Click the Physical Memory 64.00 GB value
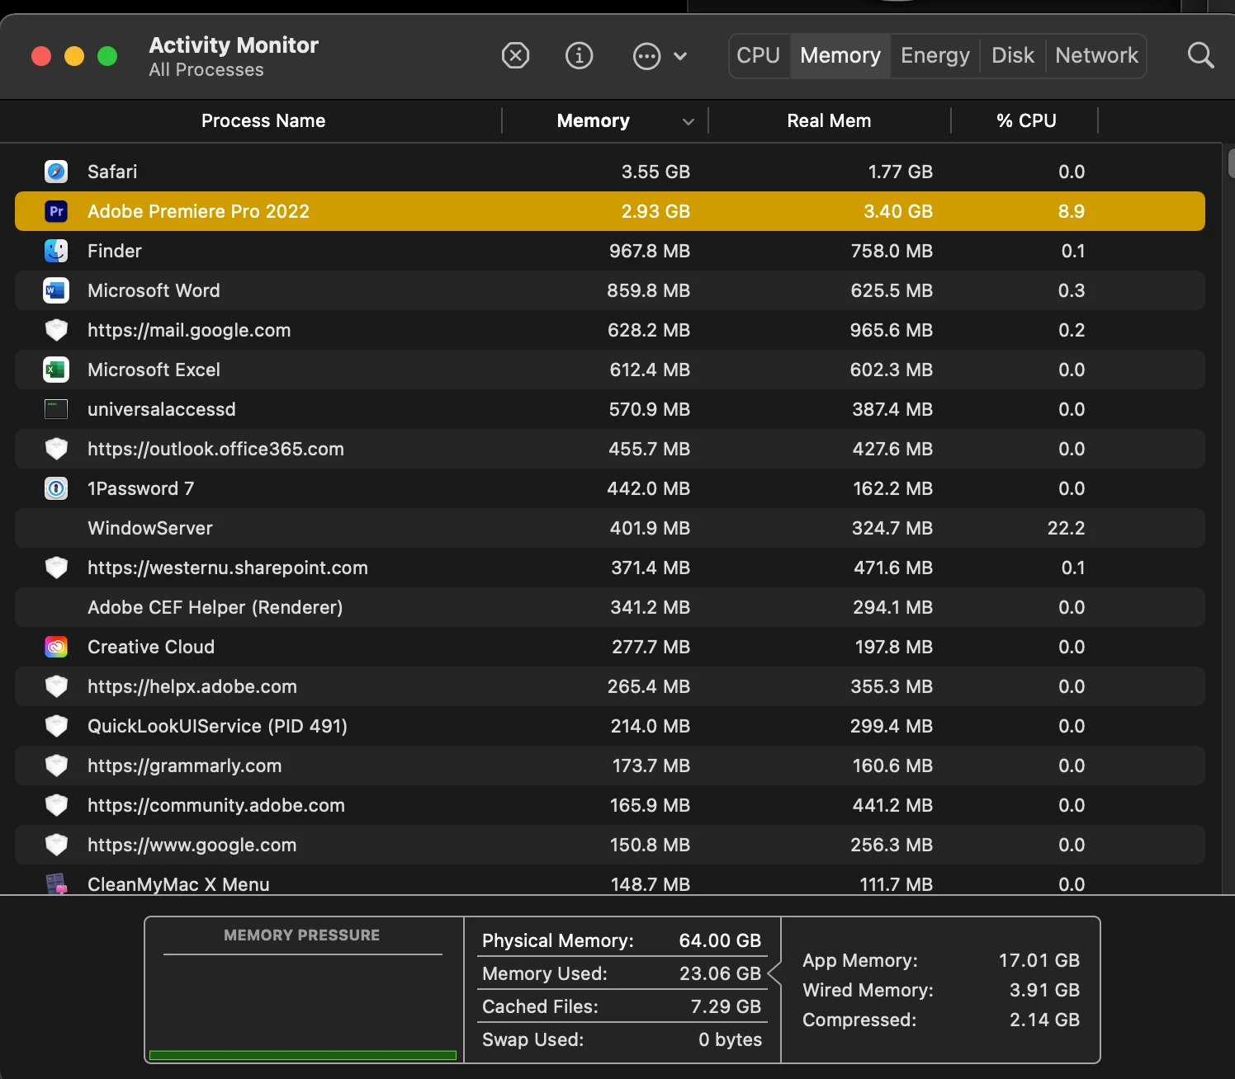The image size is (1235, 1079). (720, 940)
